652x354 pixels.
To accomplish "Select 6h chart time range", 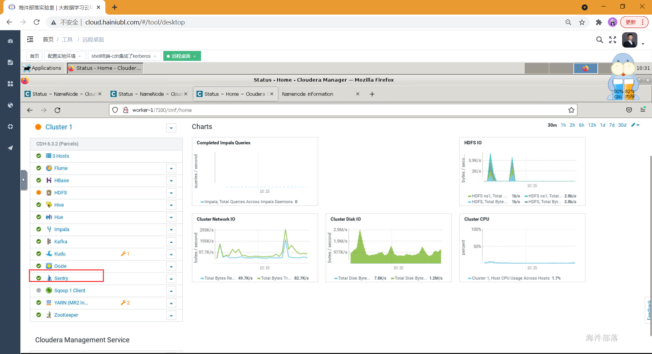I will [x=581, y=125].
